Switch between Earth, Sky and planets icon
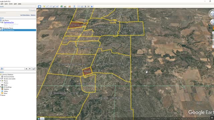This screenshot has width=214, height=120. click(x=70, y=6)
